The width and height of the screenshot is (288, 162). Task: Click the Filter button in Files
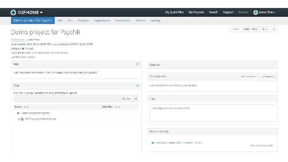pyautogui.click(x=127, y=99)
